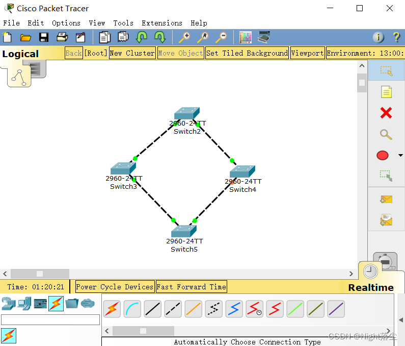The height and width of the screenshot is (346, 405).
Task: Click the [Root] label
Action: [96, 53]
